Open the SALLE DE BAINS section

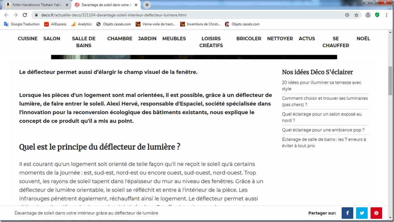pyautogui.click(x=84, y=42)
